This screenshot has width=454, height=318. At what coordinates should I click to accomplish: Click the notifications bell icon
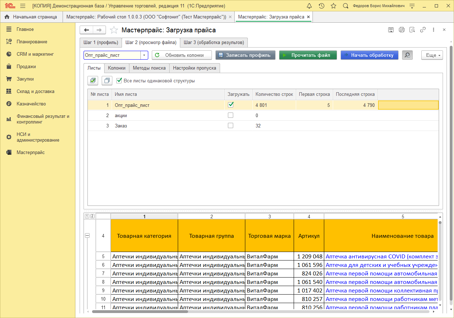click(309, 6)
